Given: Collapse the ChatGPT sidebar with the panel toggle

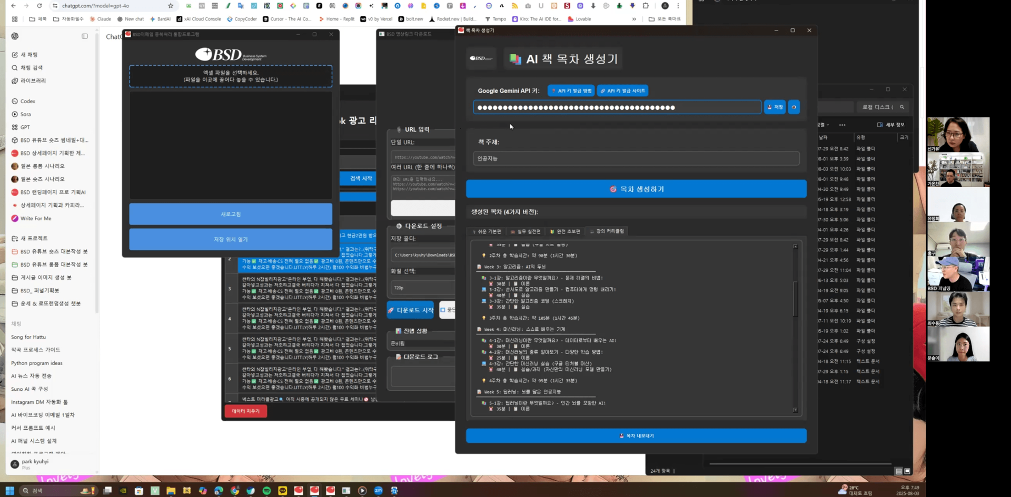Looking at the screenshot, I should 85,36.
